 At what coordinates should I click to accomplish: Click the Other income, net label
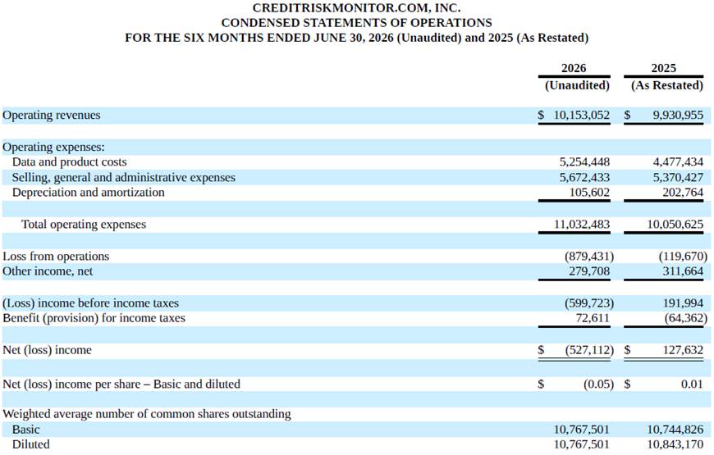48,271
